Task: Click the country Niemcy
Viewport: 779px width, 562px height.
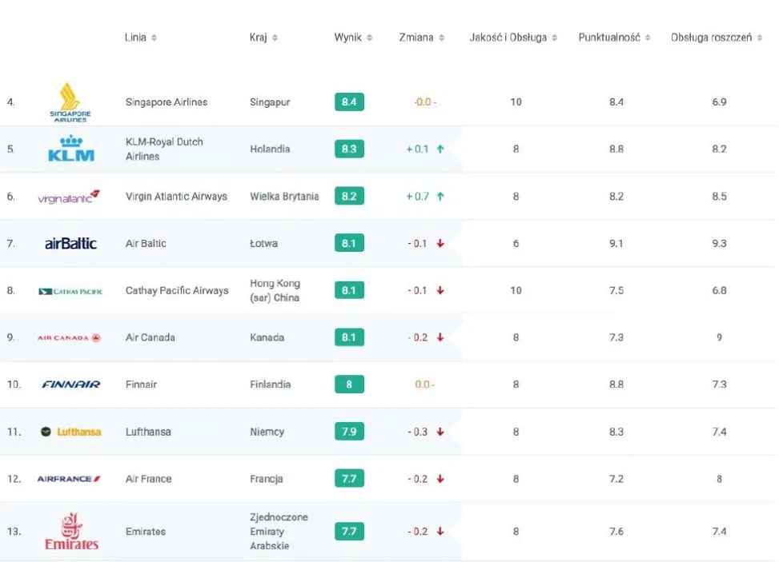Action: [267, 432]
